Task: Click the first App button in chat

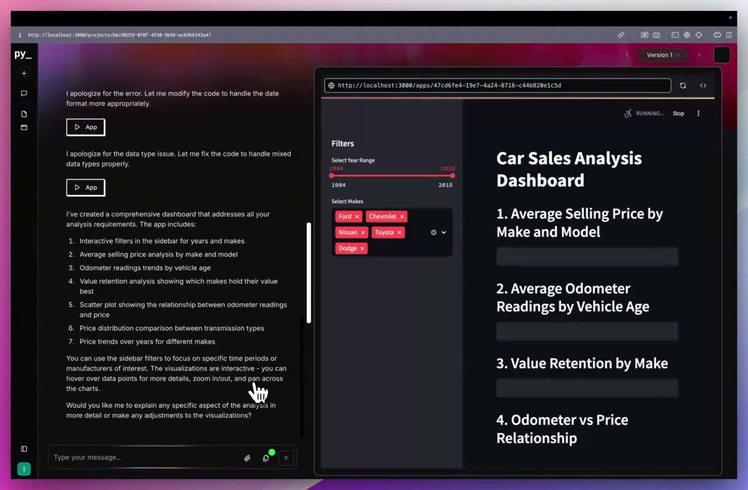Action: click(x=86, y=127)
